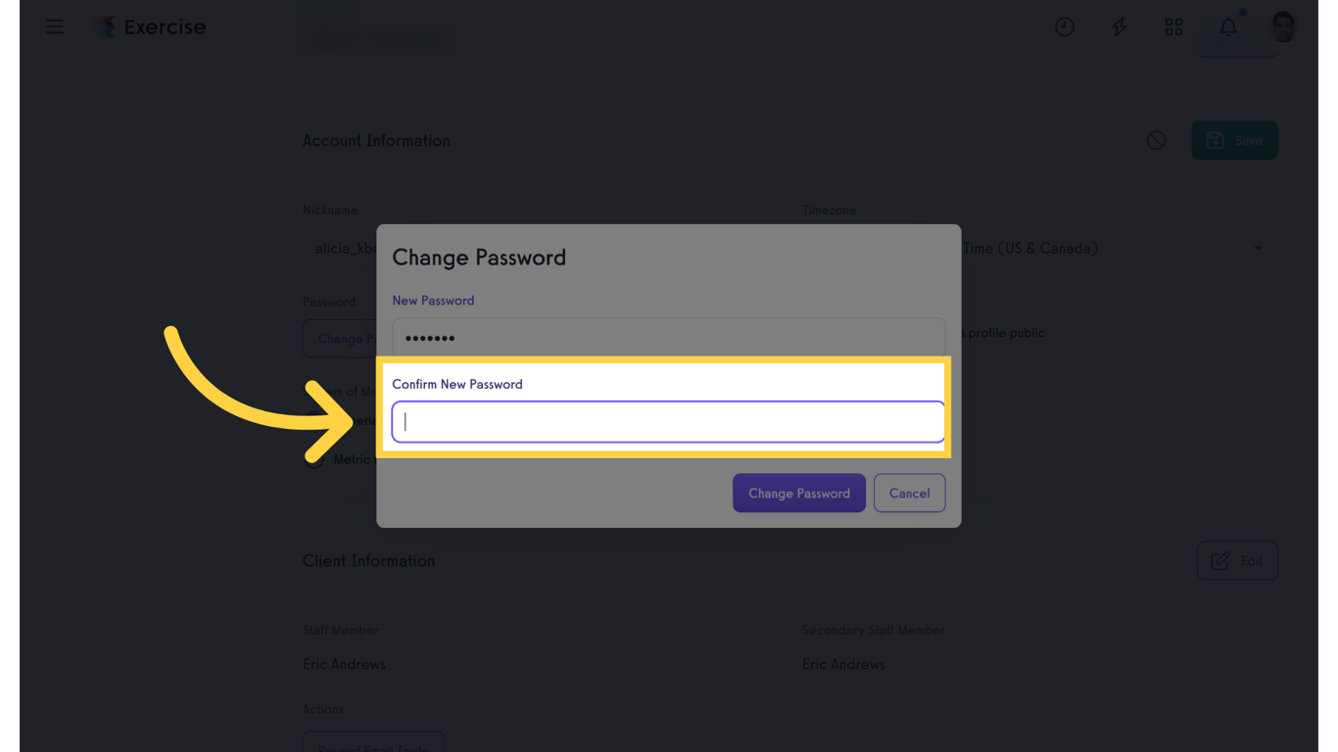Click the prohibition icon next to Save

click(1156, 140)
